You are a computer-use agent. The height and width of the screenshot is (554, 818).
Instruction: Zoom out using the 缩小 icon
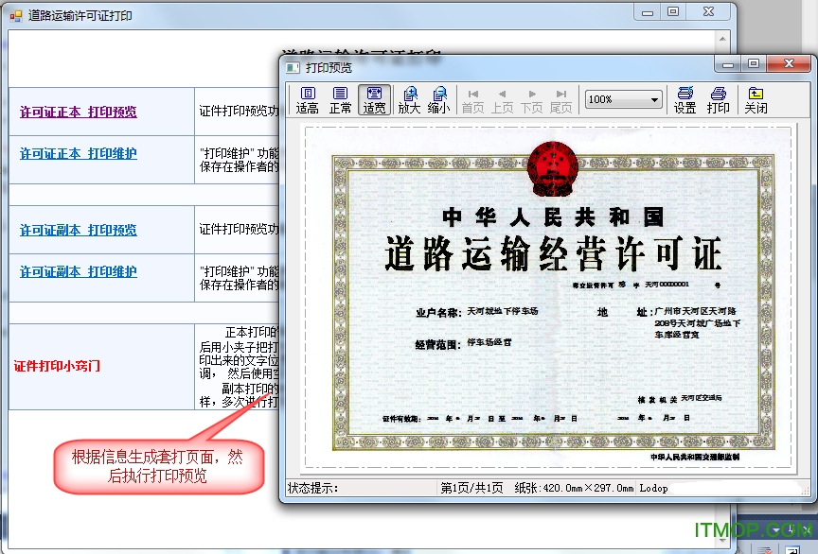coord(438,99)
